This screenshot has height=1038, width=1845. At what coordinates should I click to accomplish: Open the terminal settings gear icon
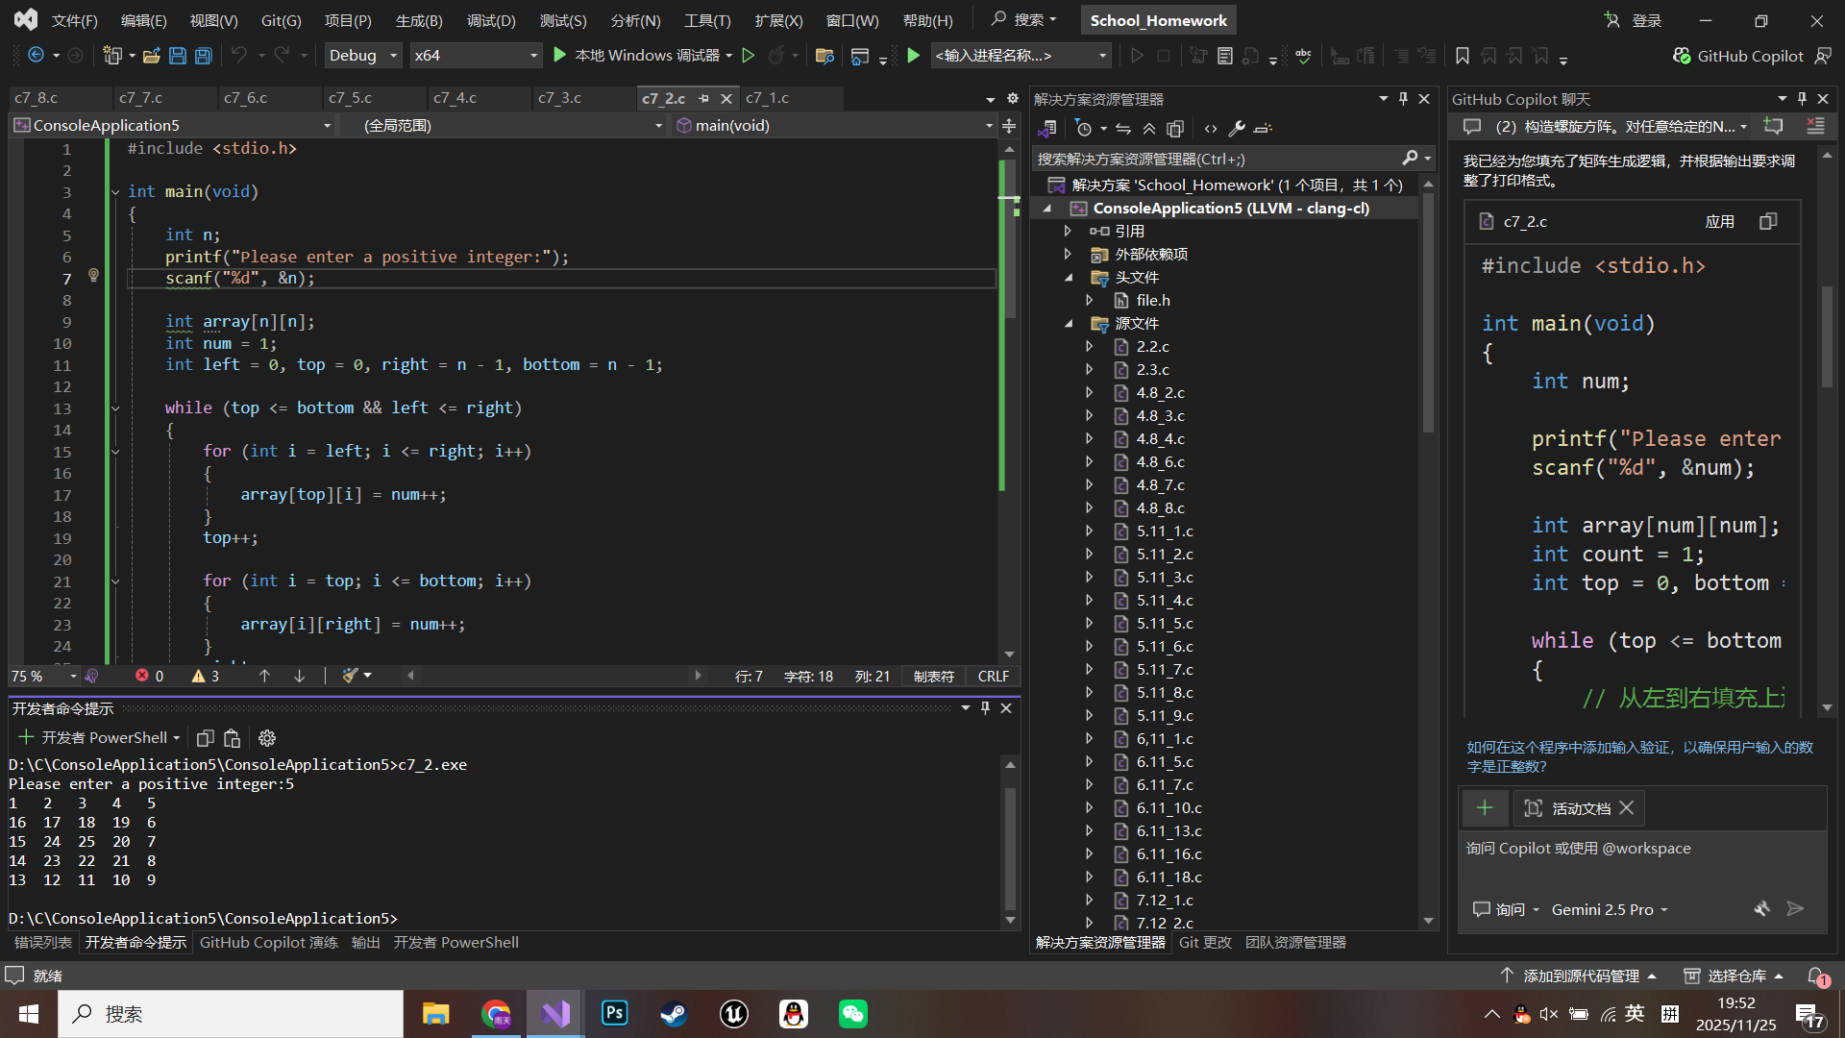[267, 738]
